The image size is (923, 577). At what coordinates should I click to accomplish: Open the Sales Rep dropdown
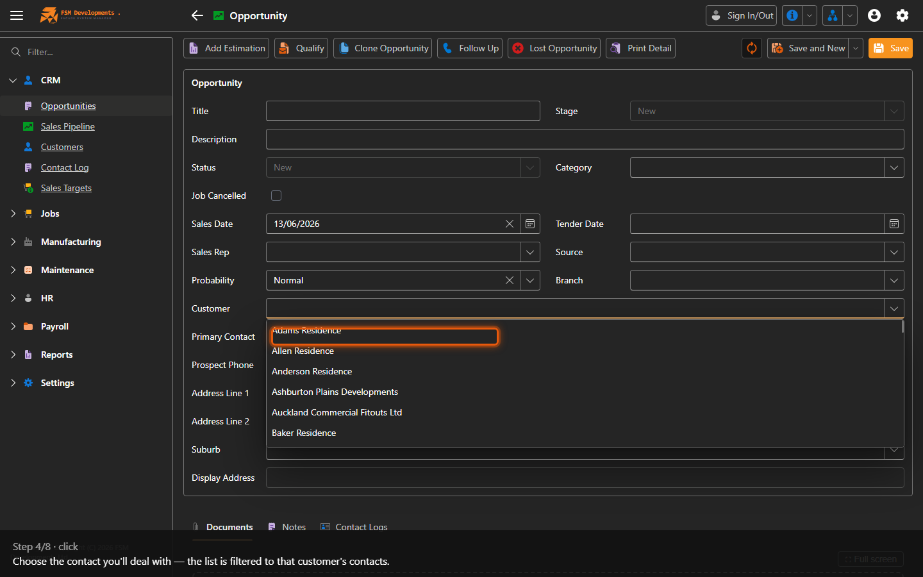point(530,252)
